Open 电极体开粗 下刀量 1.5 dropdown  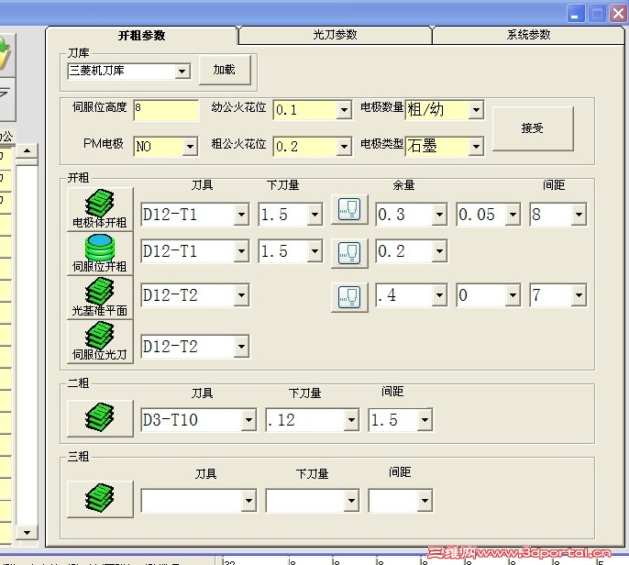[314, 215]
